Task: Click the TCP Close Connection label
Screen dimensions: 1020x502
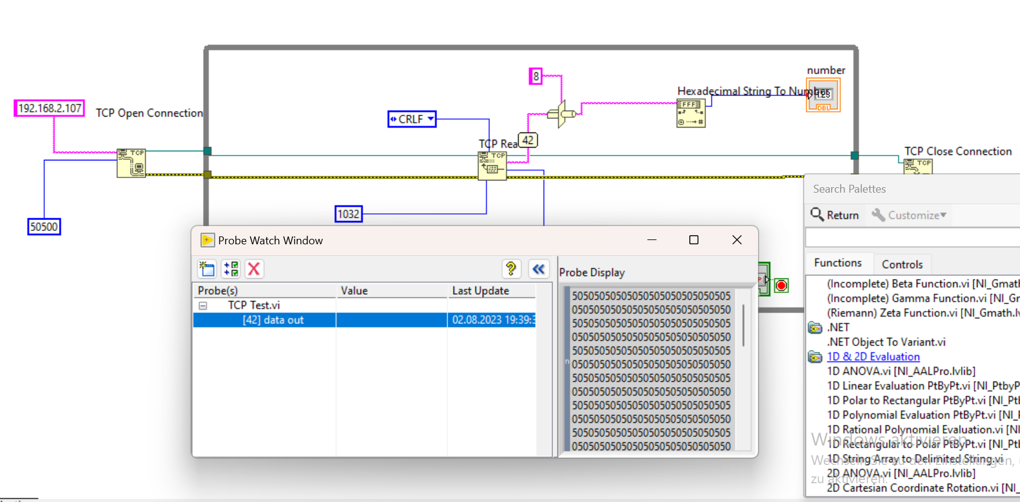Action: (958, 151)
